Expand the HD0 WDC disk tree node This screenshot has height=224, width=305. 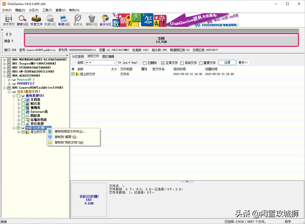click(4, 59)
